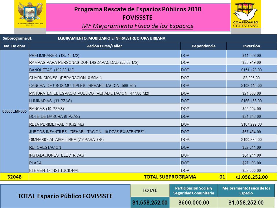The height and width of the screenshot is (208, 278).
Task: Select the 'Subprograma 01' label
Action: [x=17, y=38]
